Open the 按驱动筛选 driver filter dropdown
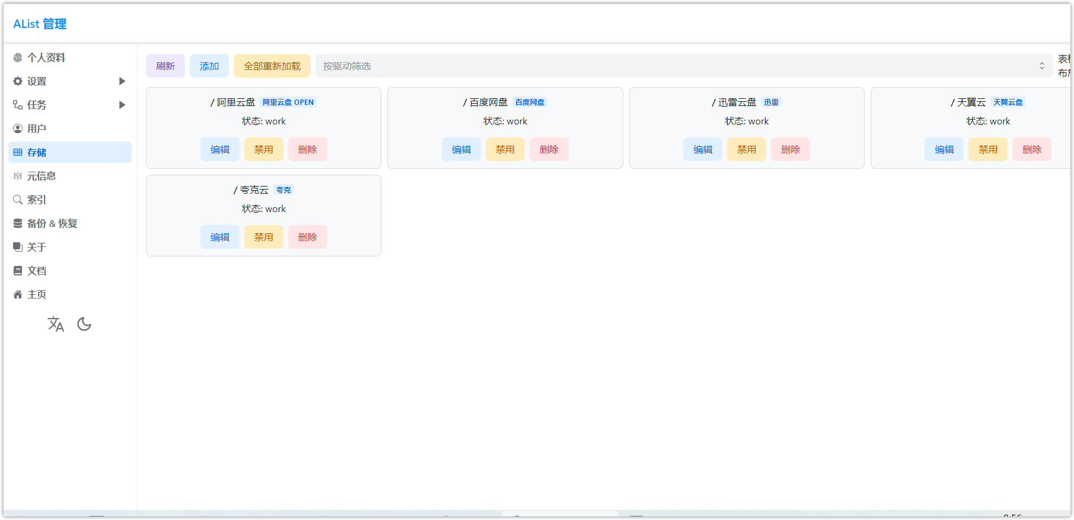 click(684, 66)
